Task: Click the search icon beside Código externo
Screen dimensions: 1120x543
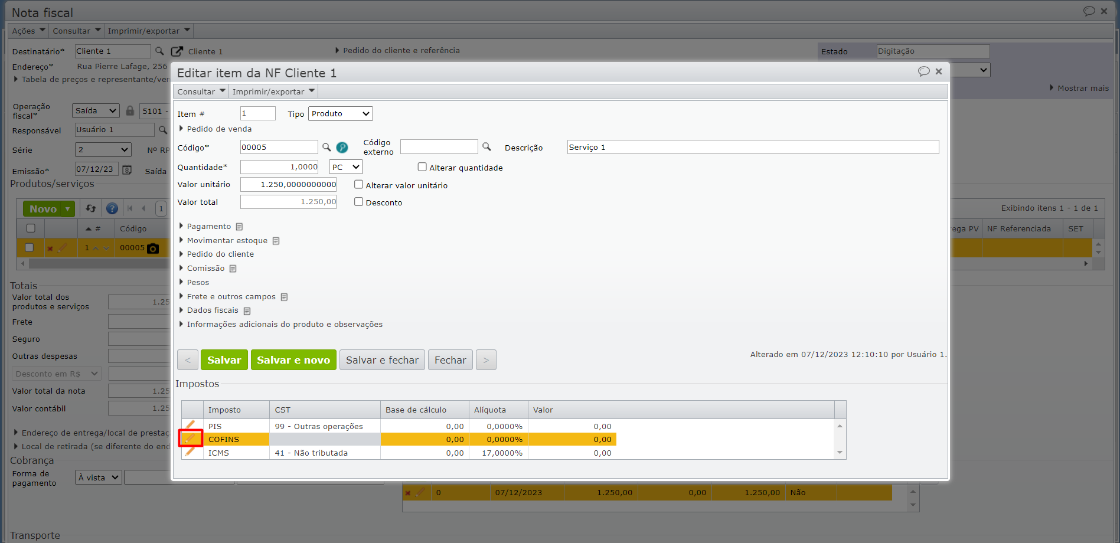Action: tap(486, 146)
